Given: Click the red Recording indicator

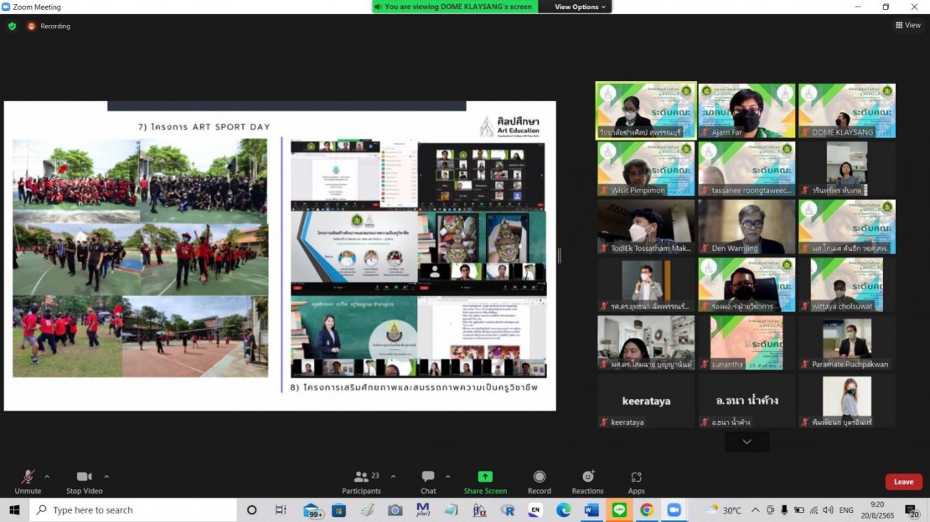Looking at the screenshot, I should (x=49, y=26).
